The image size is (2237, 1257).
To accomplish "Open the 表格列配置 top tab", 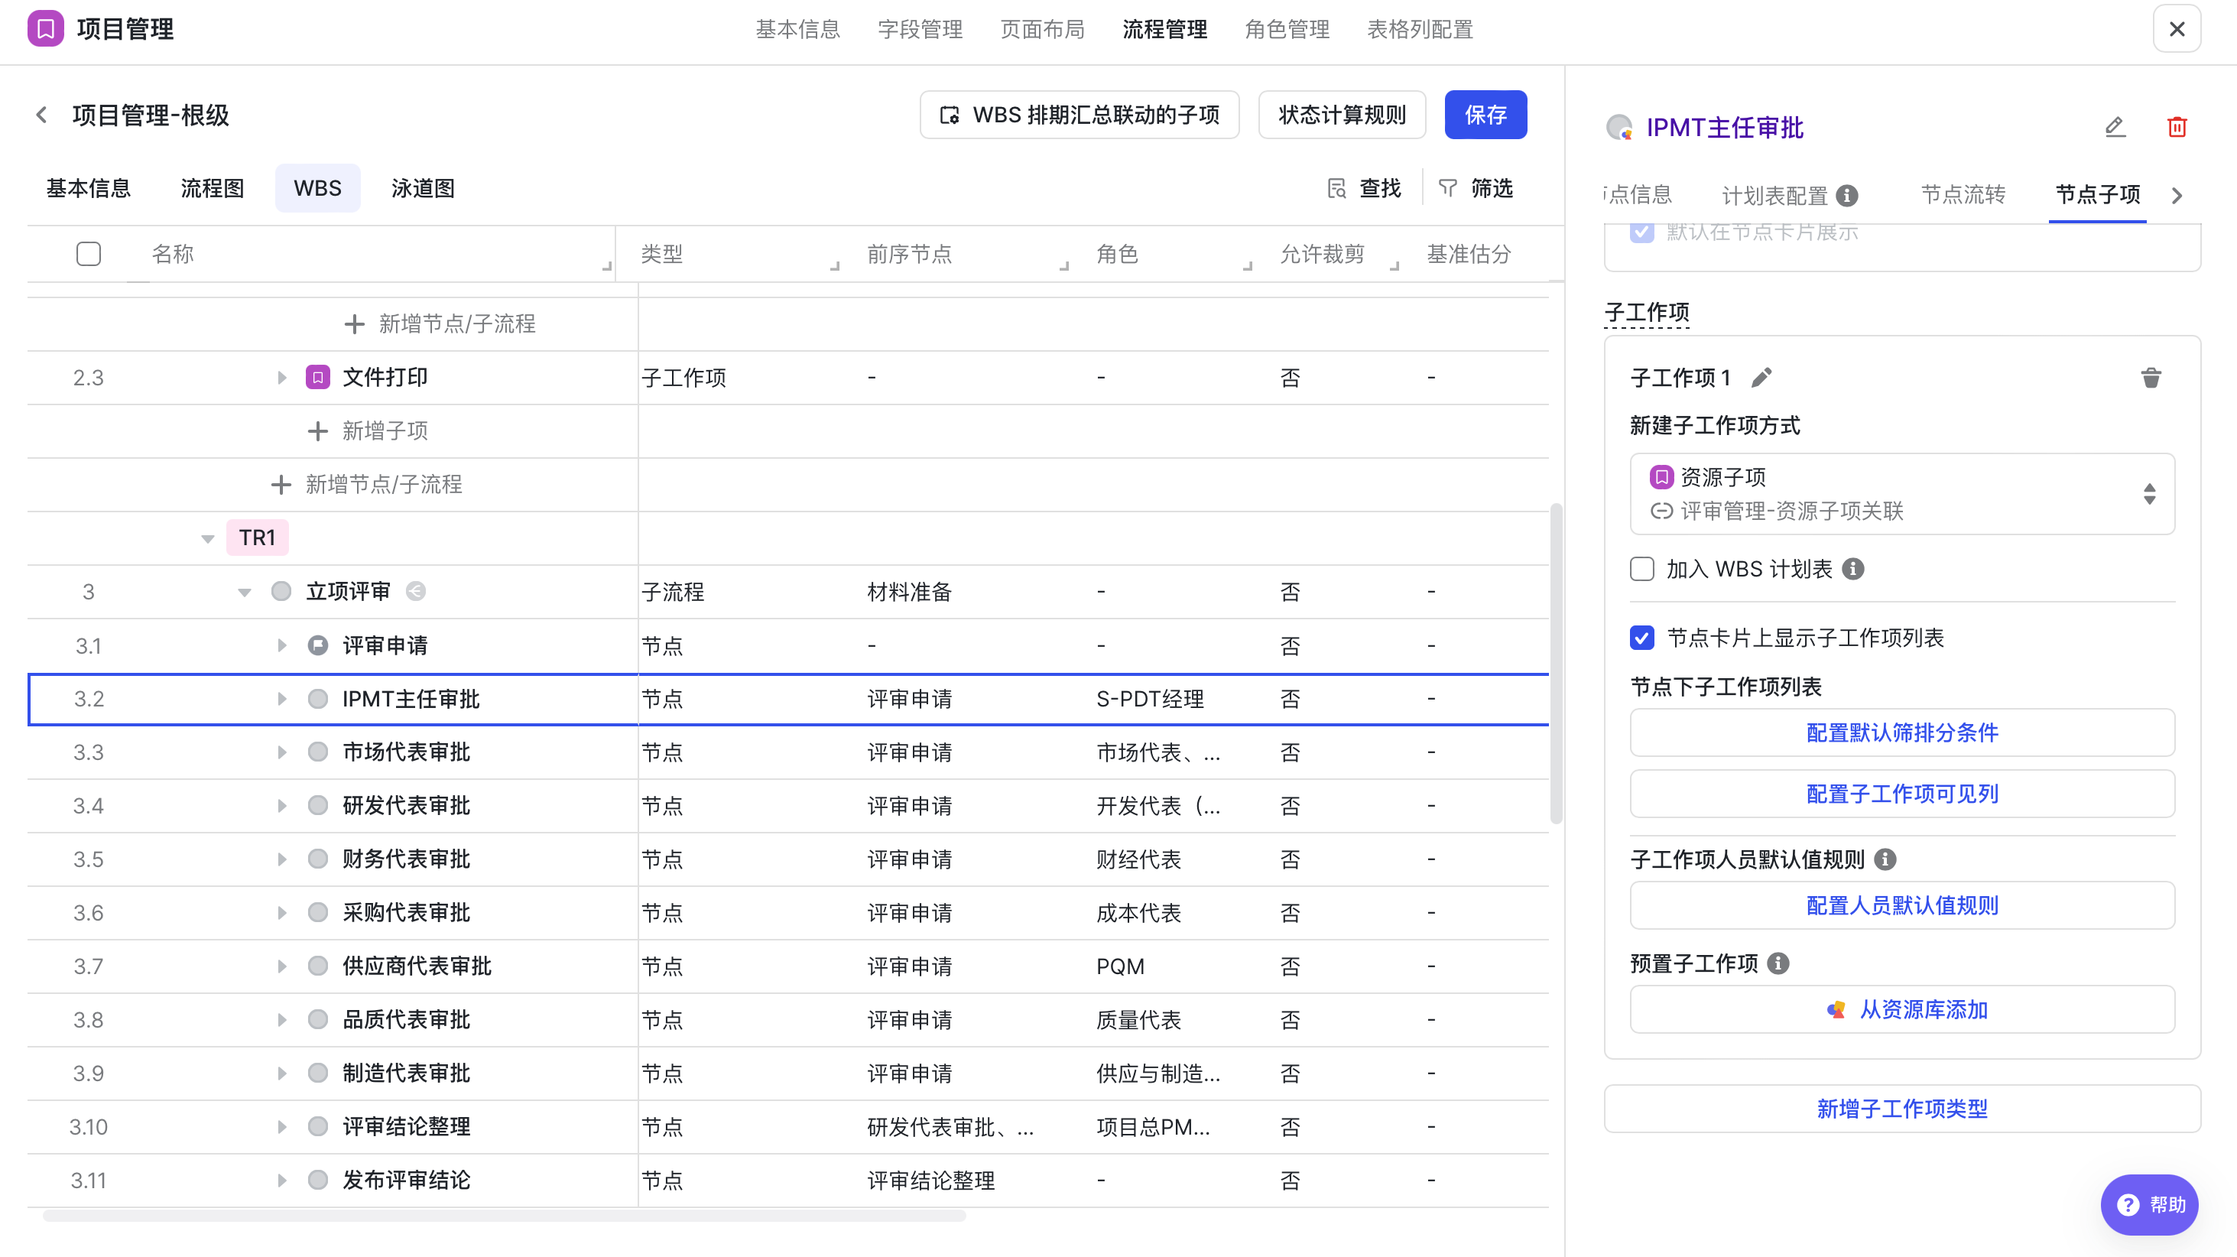I will [1420, 30].
